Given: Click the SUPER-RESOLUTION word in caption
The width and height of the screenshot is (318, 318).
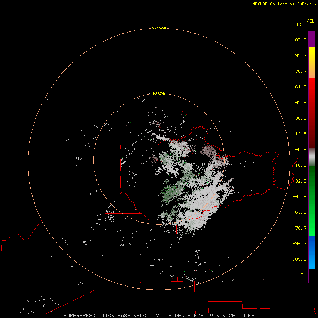Looking at the screenshot, I should pos(89,316).
